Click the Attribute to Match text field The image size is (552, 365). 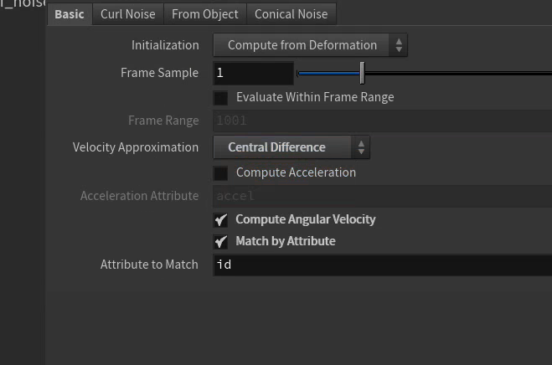(x=382, y=265)
